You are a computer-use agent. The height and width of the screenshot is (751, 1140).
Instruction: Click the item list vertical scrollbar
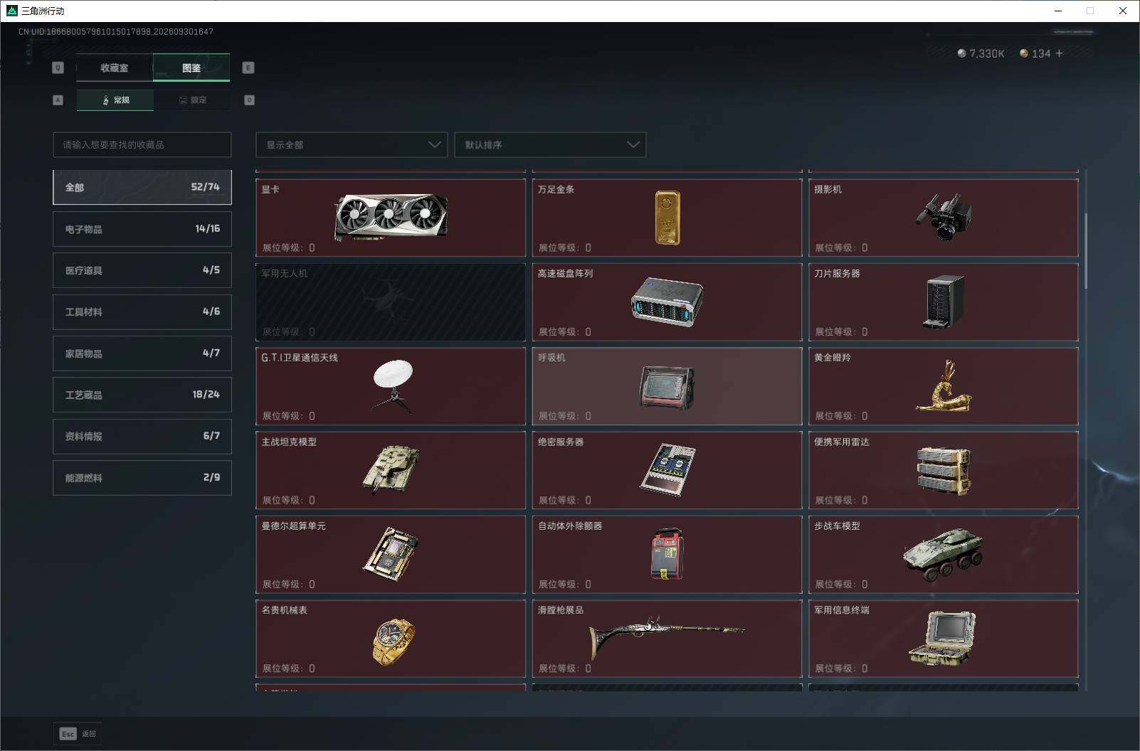1086,250
